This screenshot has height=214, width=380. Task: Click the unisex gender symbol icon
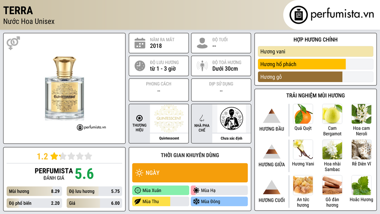coord(13,43)
